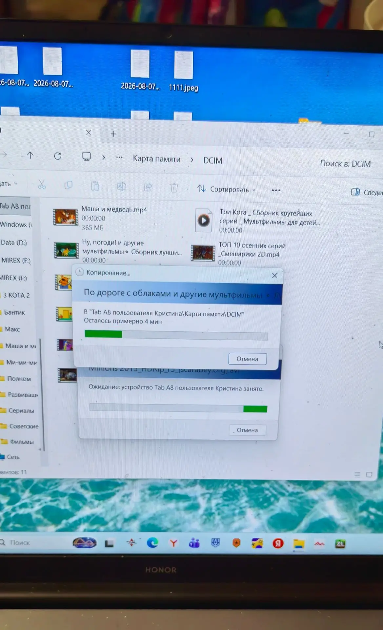Click the Copy icon in toolbar

[x=68, y=186]
